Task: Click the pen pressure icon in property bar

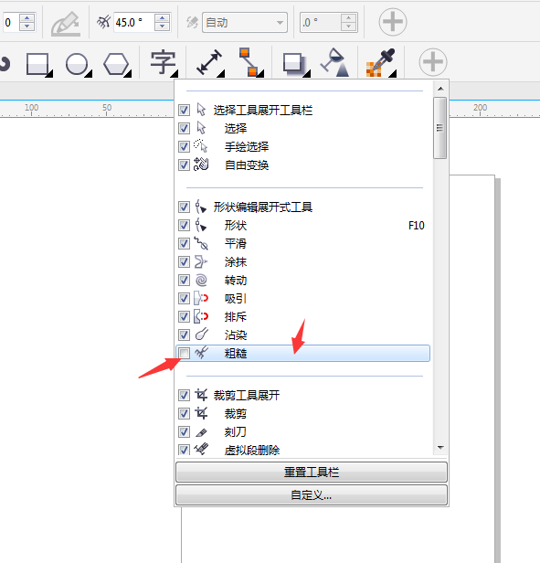Action: click(x=66, y=24)
